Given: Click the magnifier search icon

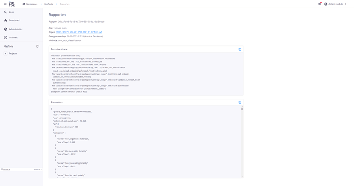Looking at the screenshot, I should coord(6,12).
